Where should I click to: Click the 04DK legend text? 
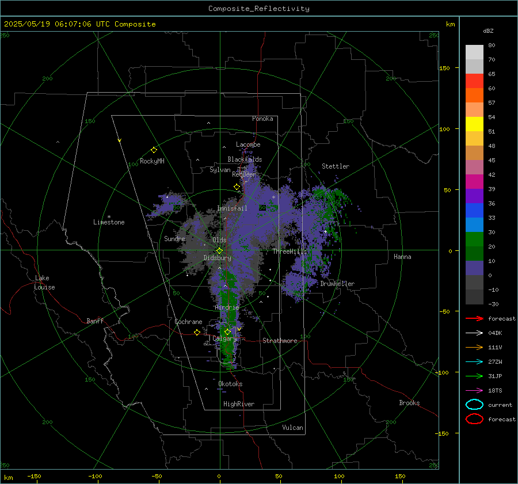point(495,333)
